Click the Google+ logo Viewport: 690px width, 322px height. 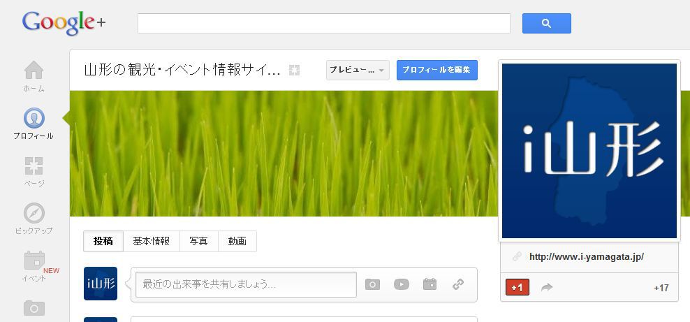(64, 23)
